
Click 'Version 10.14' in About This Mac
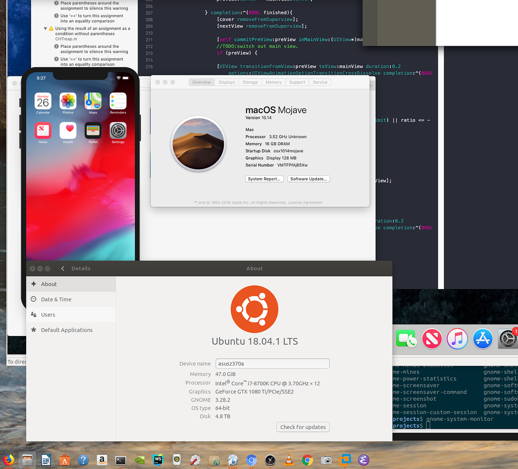coord(259,118)
